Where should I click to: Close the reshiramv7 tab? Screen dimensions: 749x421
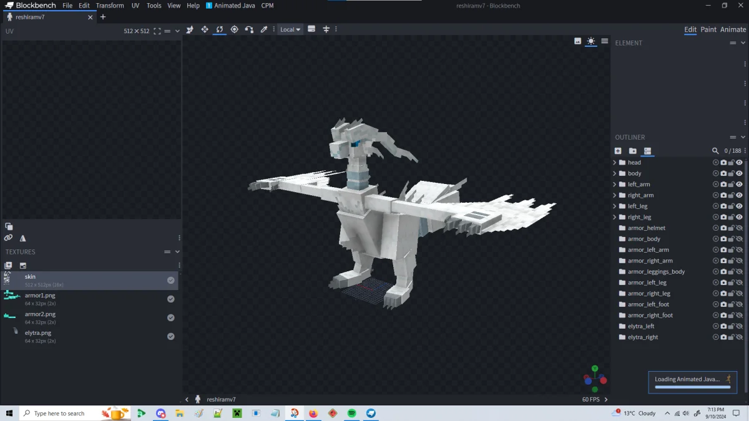90,17
